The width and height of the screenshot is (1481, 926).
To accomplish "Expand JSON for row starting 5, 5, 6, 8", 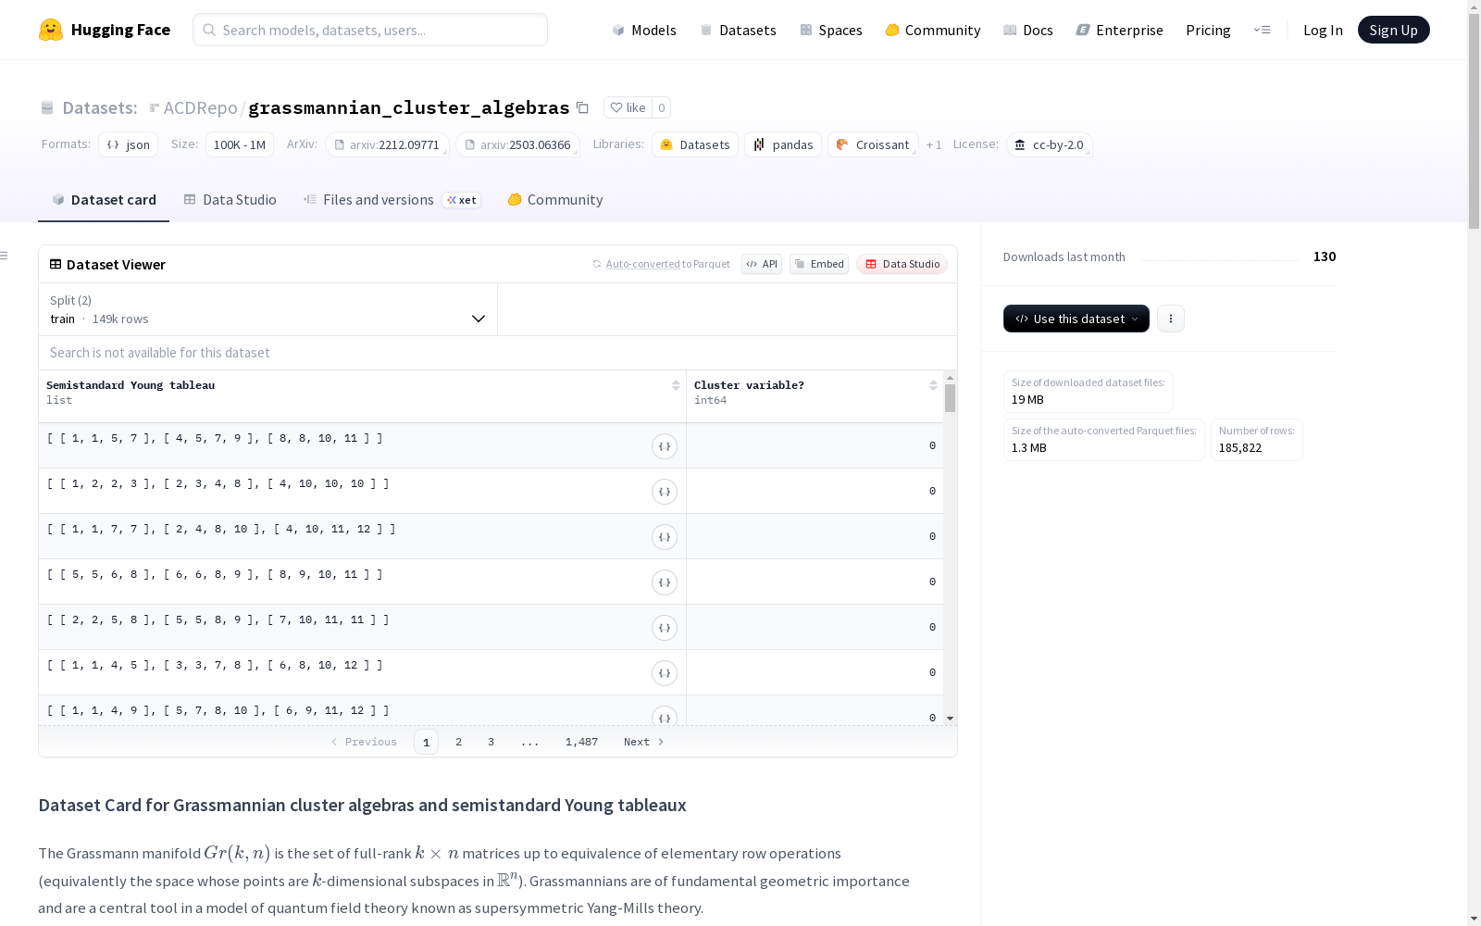I will coord(665,582).
